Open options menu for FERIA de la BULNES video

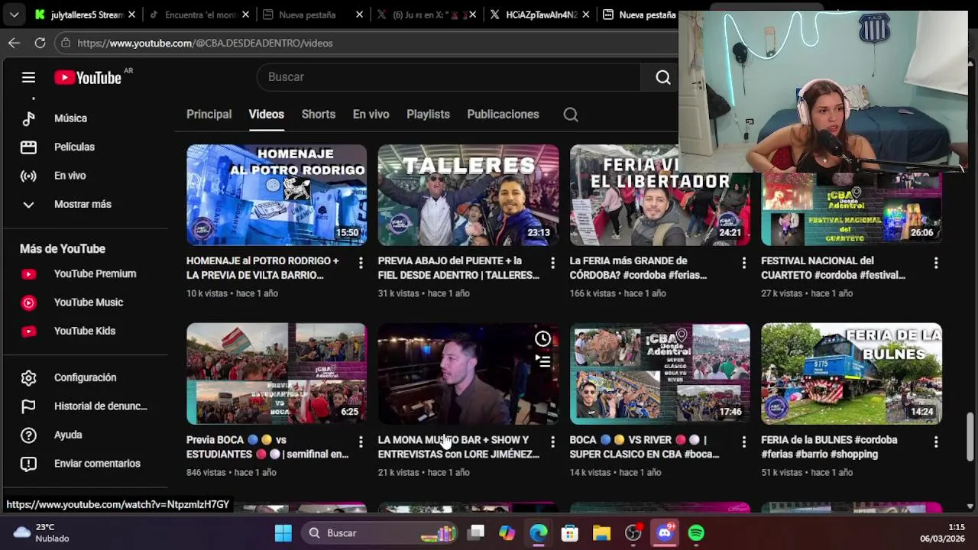[936, 442]
